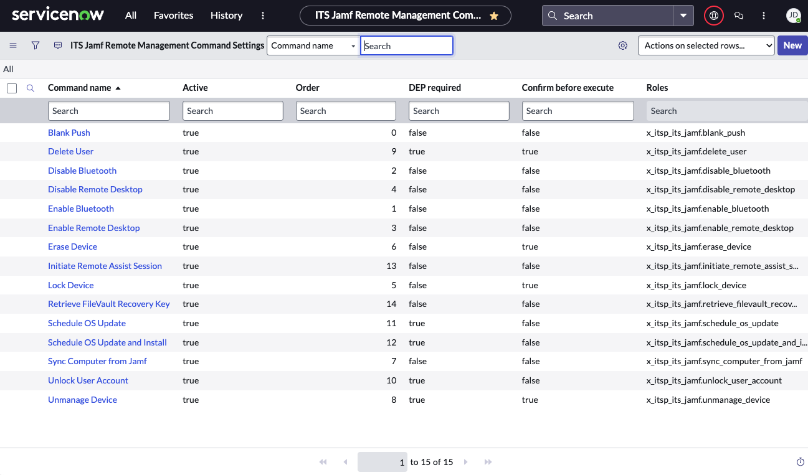Viewport: 808px width, 475px height.
Task: Click the ServiceNow logo
Action: (57, 15)
